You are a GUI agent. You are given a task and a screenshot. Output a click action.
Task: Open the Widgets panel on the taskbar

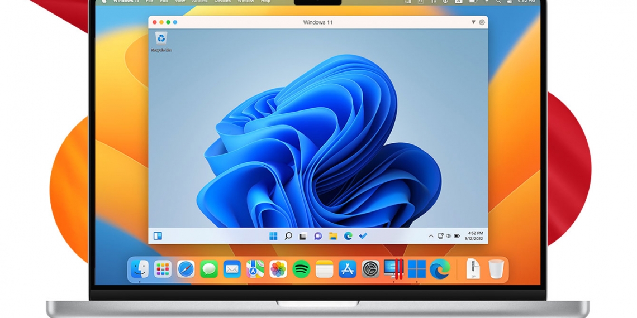[x=158, y=236]
